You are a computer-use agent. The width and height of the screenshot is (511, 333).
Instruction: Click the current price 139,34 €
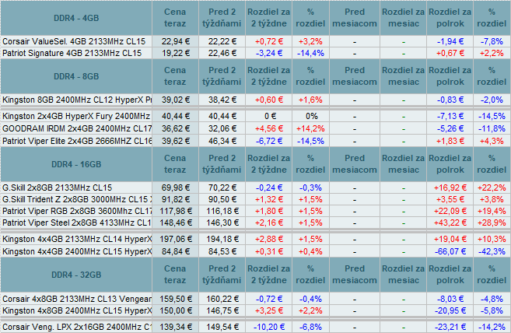(x=176, y=327)
